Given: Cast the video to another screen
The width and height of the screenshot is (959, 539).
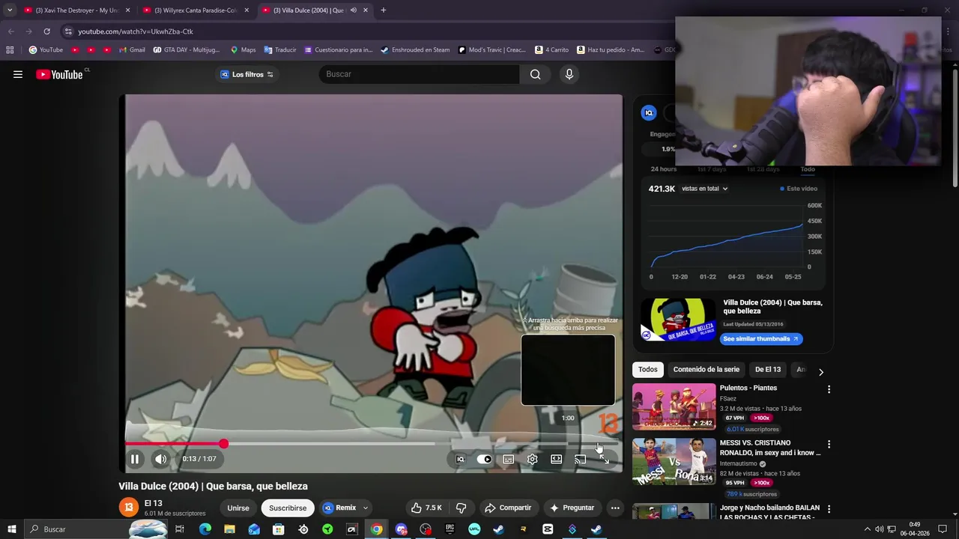Looking at the screenshot, I should tap(581, 459).
